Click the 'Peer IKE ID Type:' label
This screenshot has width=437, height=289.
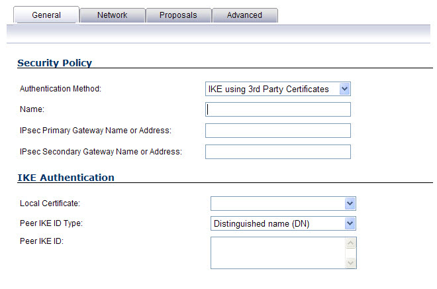(51, 223)
